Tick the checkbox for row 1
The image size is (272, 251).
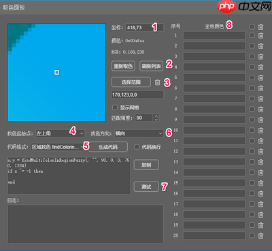pyautogui.click(x=252, y=35)
